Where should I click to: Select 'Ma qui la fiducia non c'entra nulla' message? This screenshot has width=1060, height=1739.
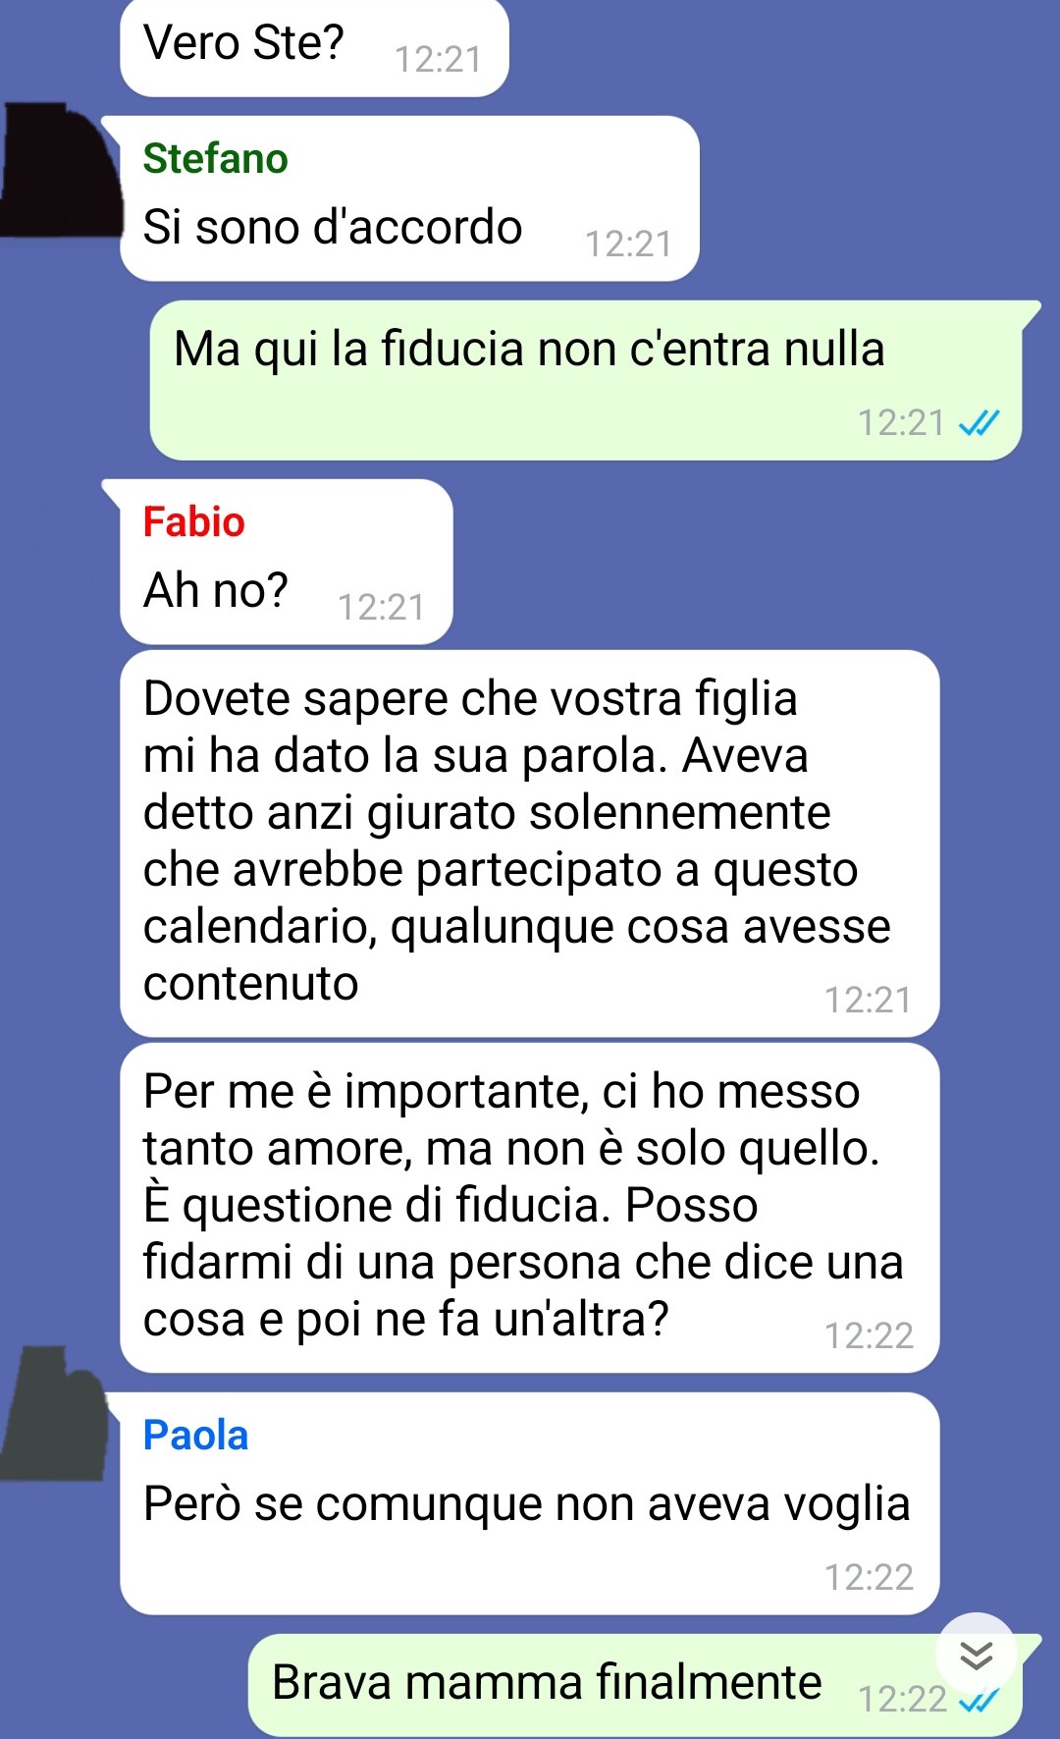[586, 380]
